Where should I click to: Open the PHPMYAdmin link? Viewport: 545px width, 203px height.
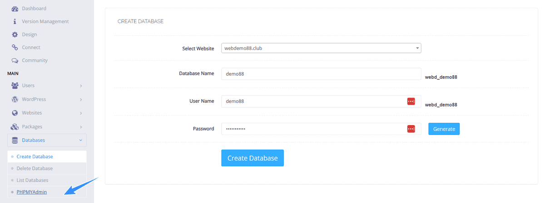[32, 192]
